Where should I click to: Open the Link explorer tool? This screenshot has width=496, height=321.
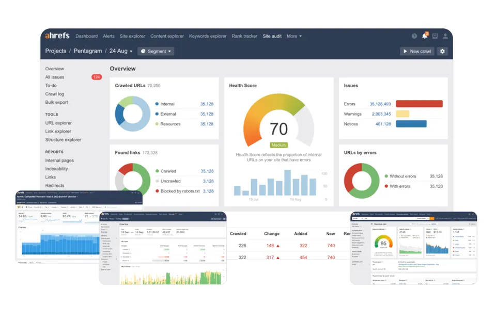coord(58,131)
